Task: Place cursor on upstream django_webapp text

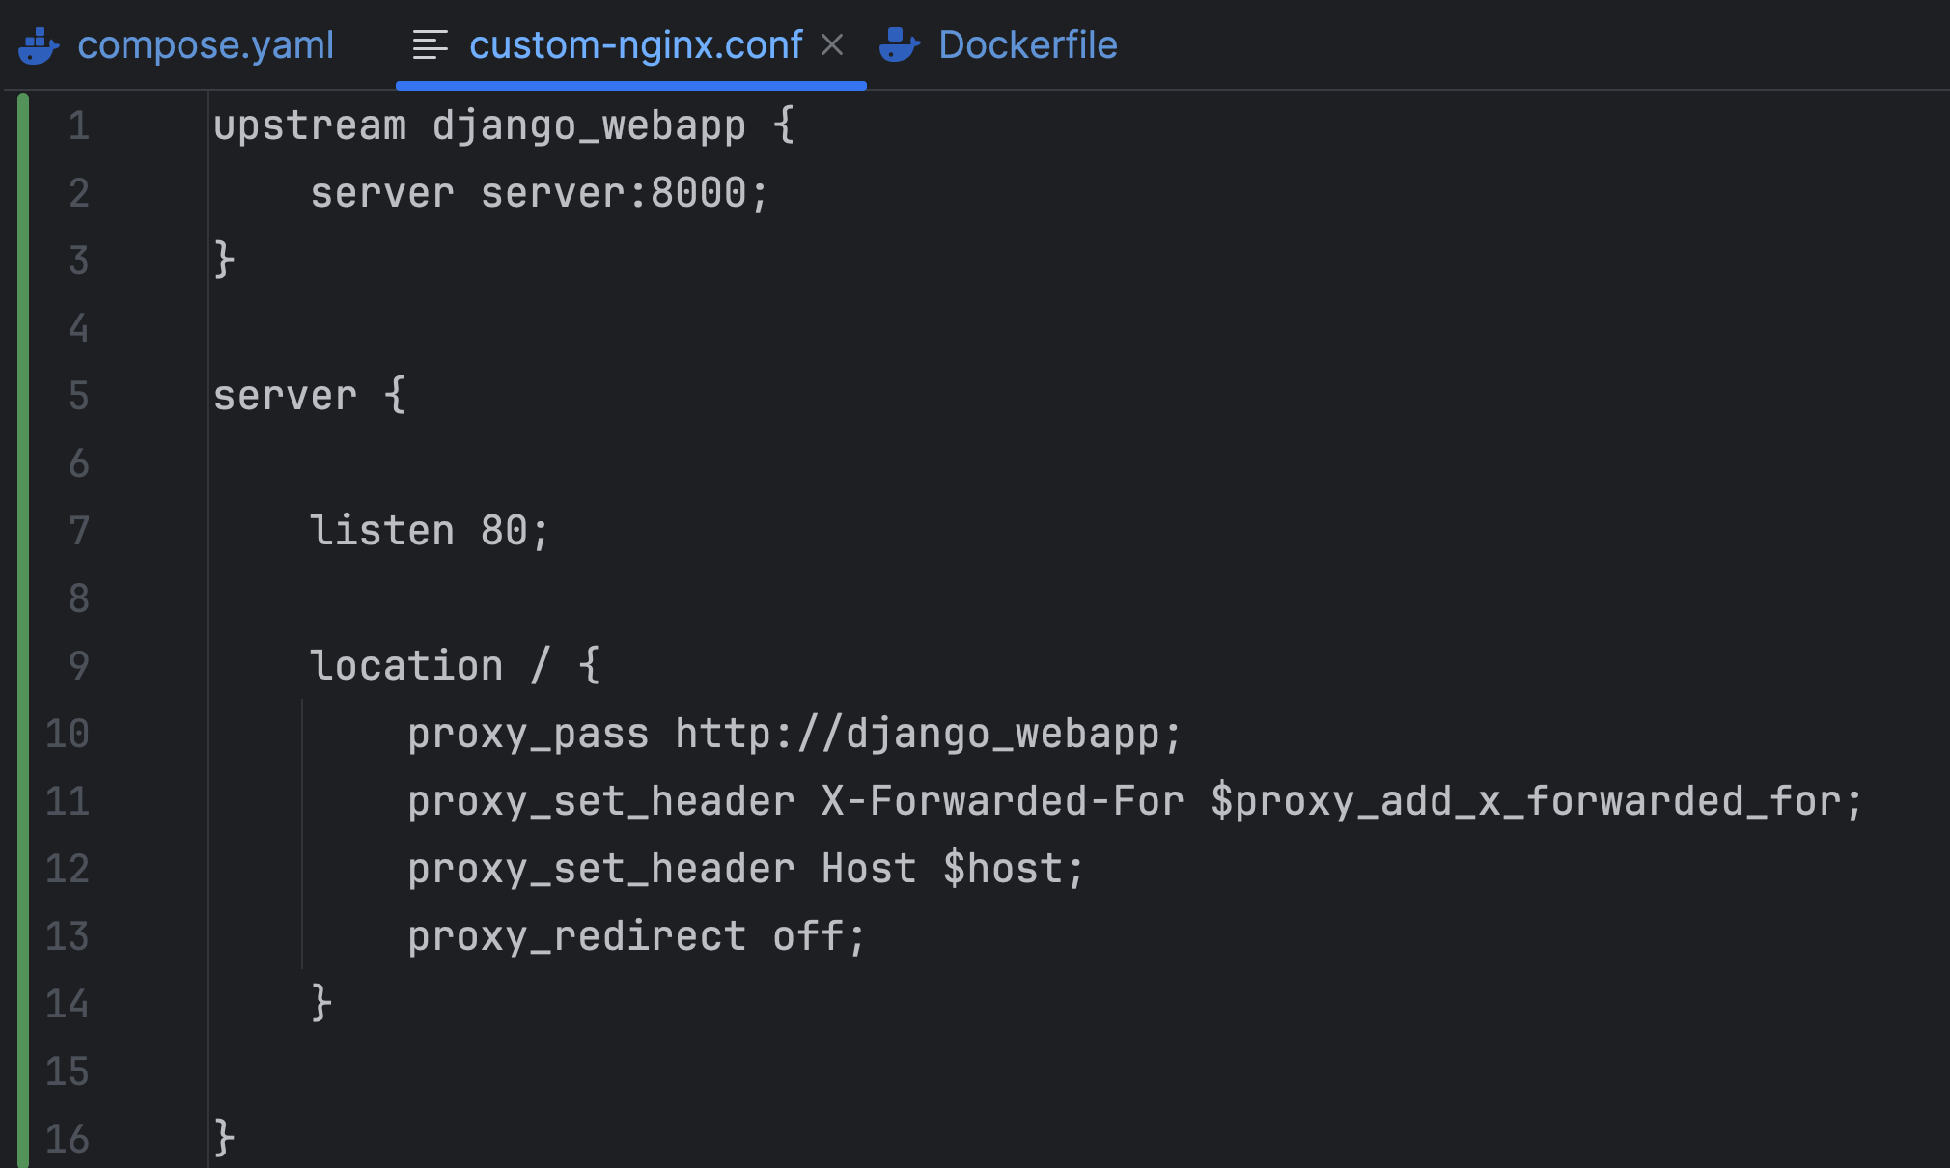Action: 479,126
